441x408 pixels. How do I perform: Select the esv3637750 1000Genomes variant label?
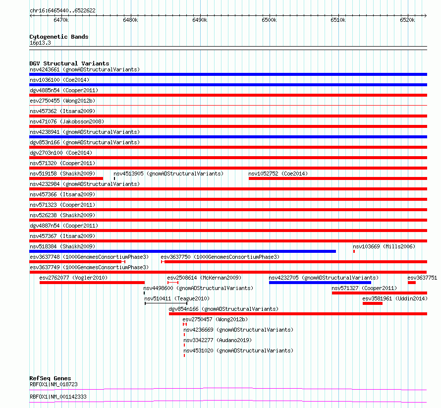point(220,257)
